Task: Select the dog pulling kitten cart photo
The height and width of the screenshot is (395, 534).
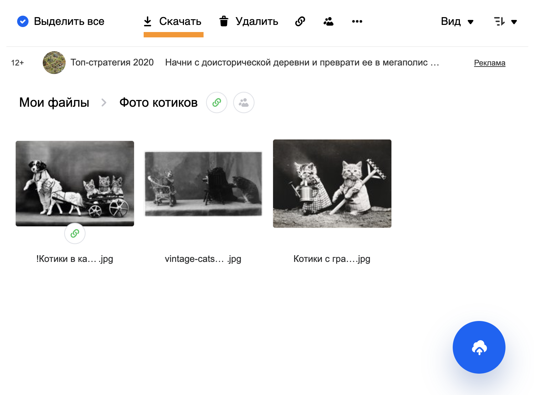Action: click(x=75, y=183)
